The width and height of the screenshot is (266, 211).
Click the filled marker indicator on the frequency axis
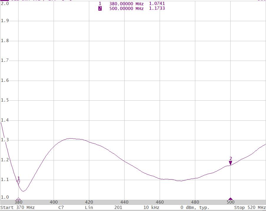coord(230,199)
